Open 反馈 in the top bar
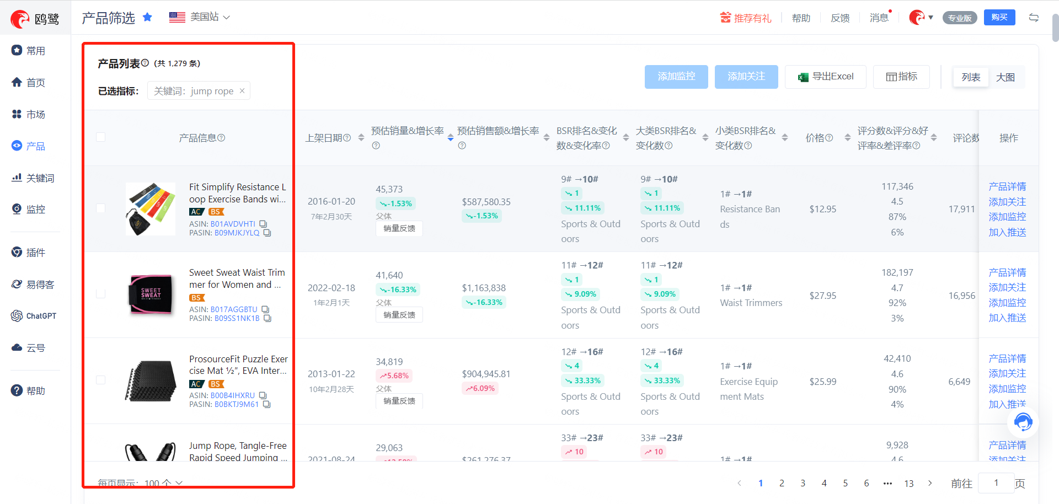Viewport: 1059px width, 504px height. 840,18
